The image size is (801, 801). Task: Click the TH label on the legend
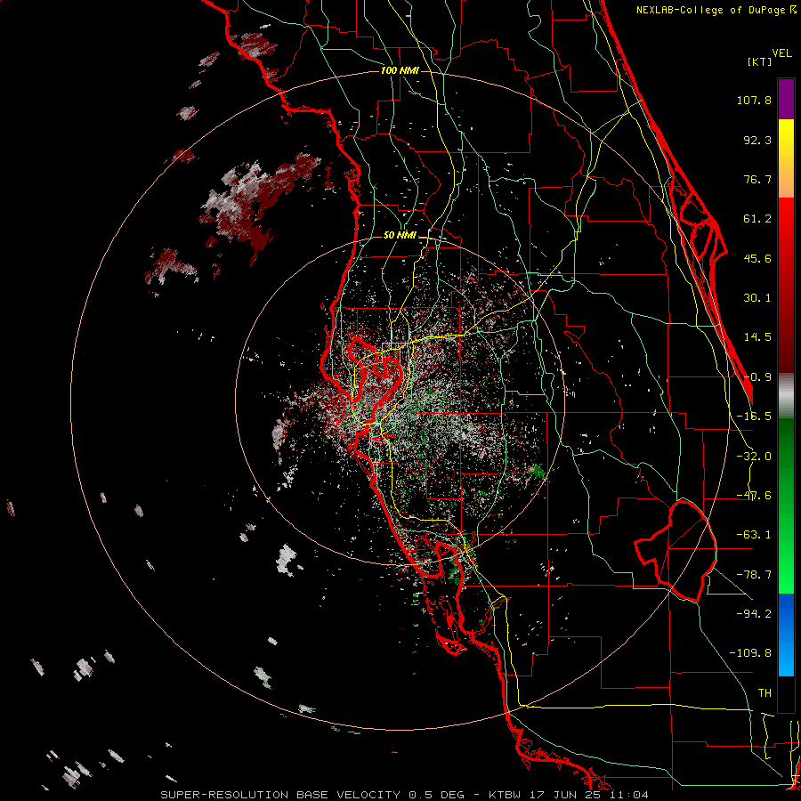[x=765, y=693]
